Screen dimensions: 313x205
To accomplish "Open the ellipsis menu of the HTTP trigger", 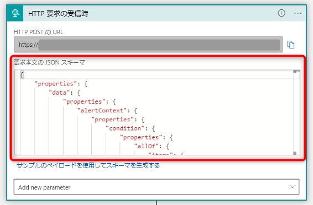I will [x=298, y=13].
